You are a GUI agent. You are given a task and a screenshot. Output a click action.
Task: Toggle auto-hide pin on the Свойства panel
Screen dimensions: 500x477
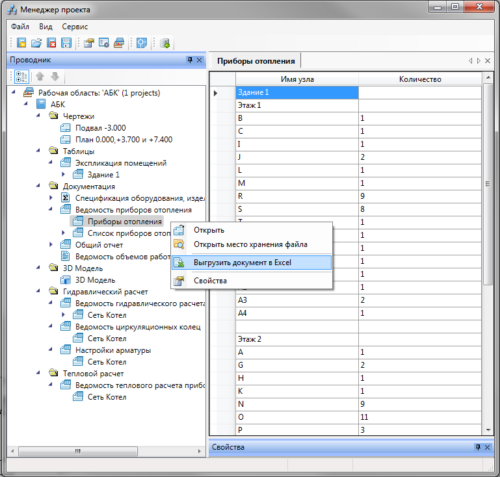point(478,447)
